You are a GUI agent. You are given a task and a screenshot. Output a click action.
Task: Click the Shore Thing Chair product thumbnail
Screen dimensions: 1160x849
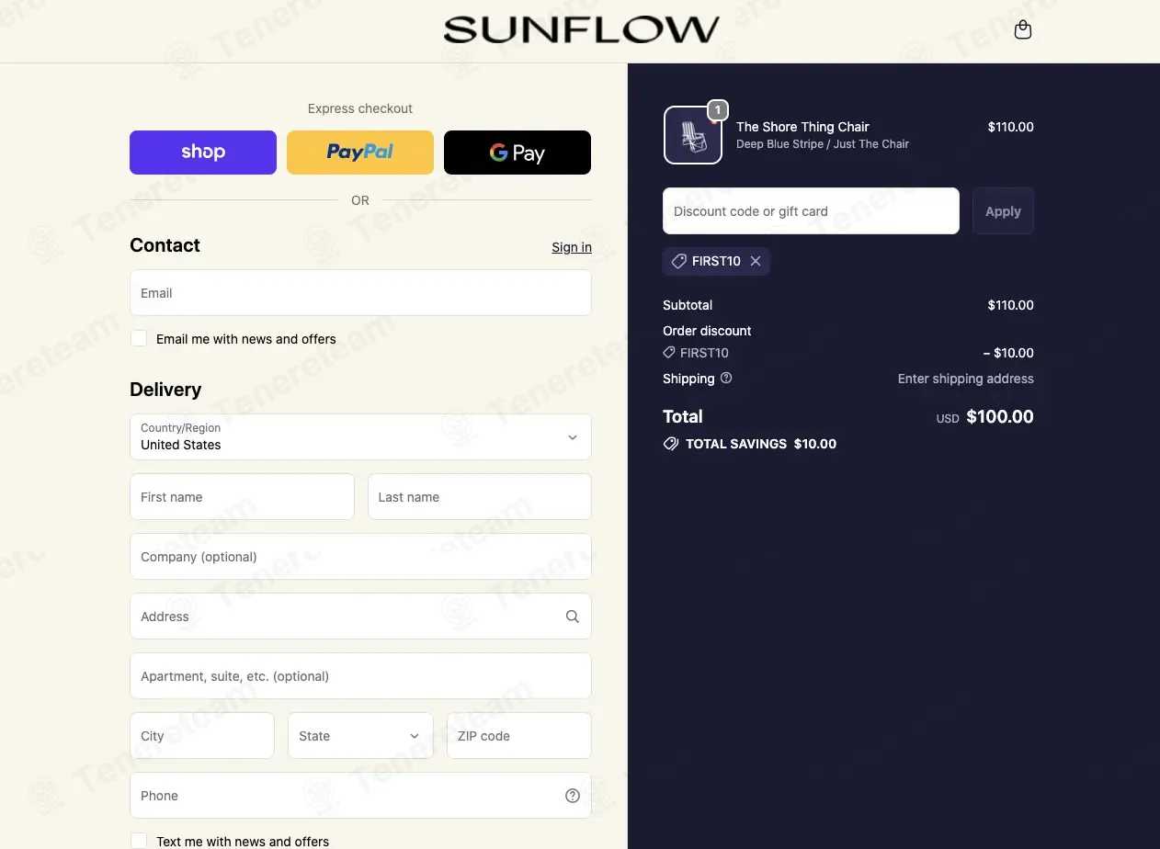coord(693,135)
